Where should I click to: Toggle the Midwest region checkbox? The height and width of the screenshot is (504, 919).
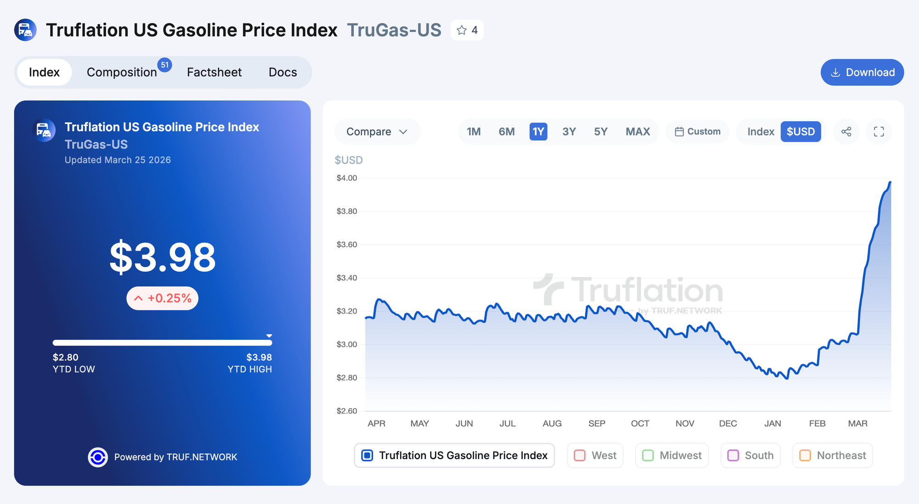pyautogui.click(x=648, y=455)
